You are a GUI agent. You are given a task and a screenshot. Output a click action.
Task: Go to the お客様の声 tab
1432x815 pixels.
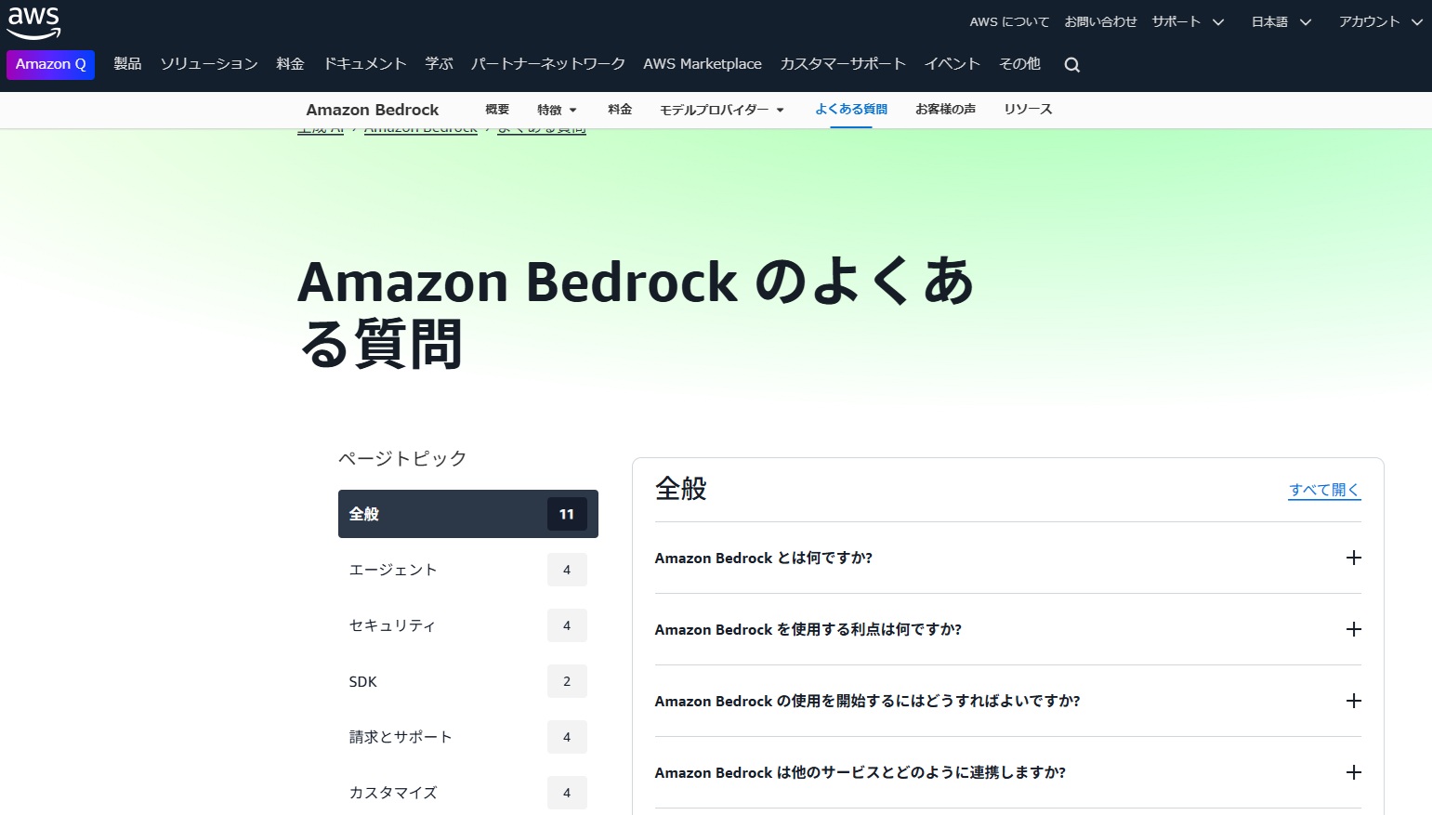[x=945, y=110]
